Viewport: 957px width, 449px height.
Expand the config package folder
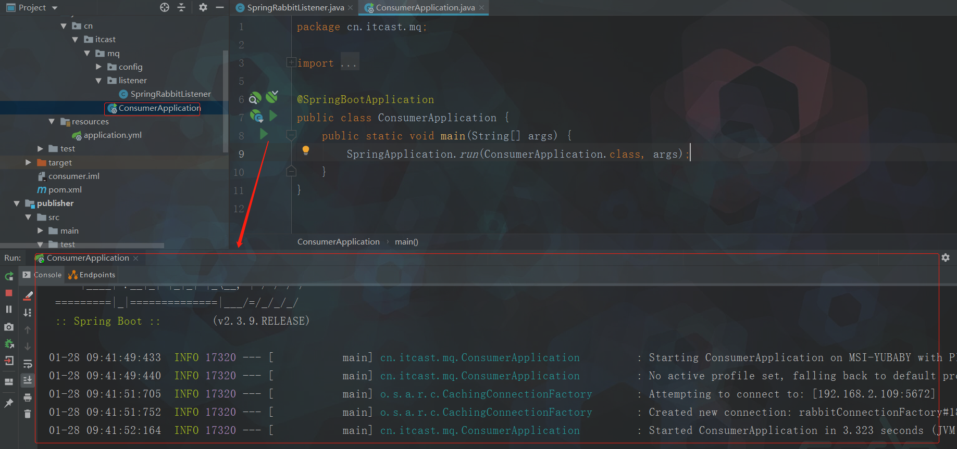(x=98, y=67)
